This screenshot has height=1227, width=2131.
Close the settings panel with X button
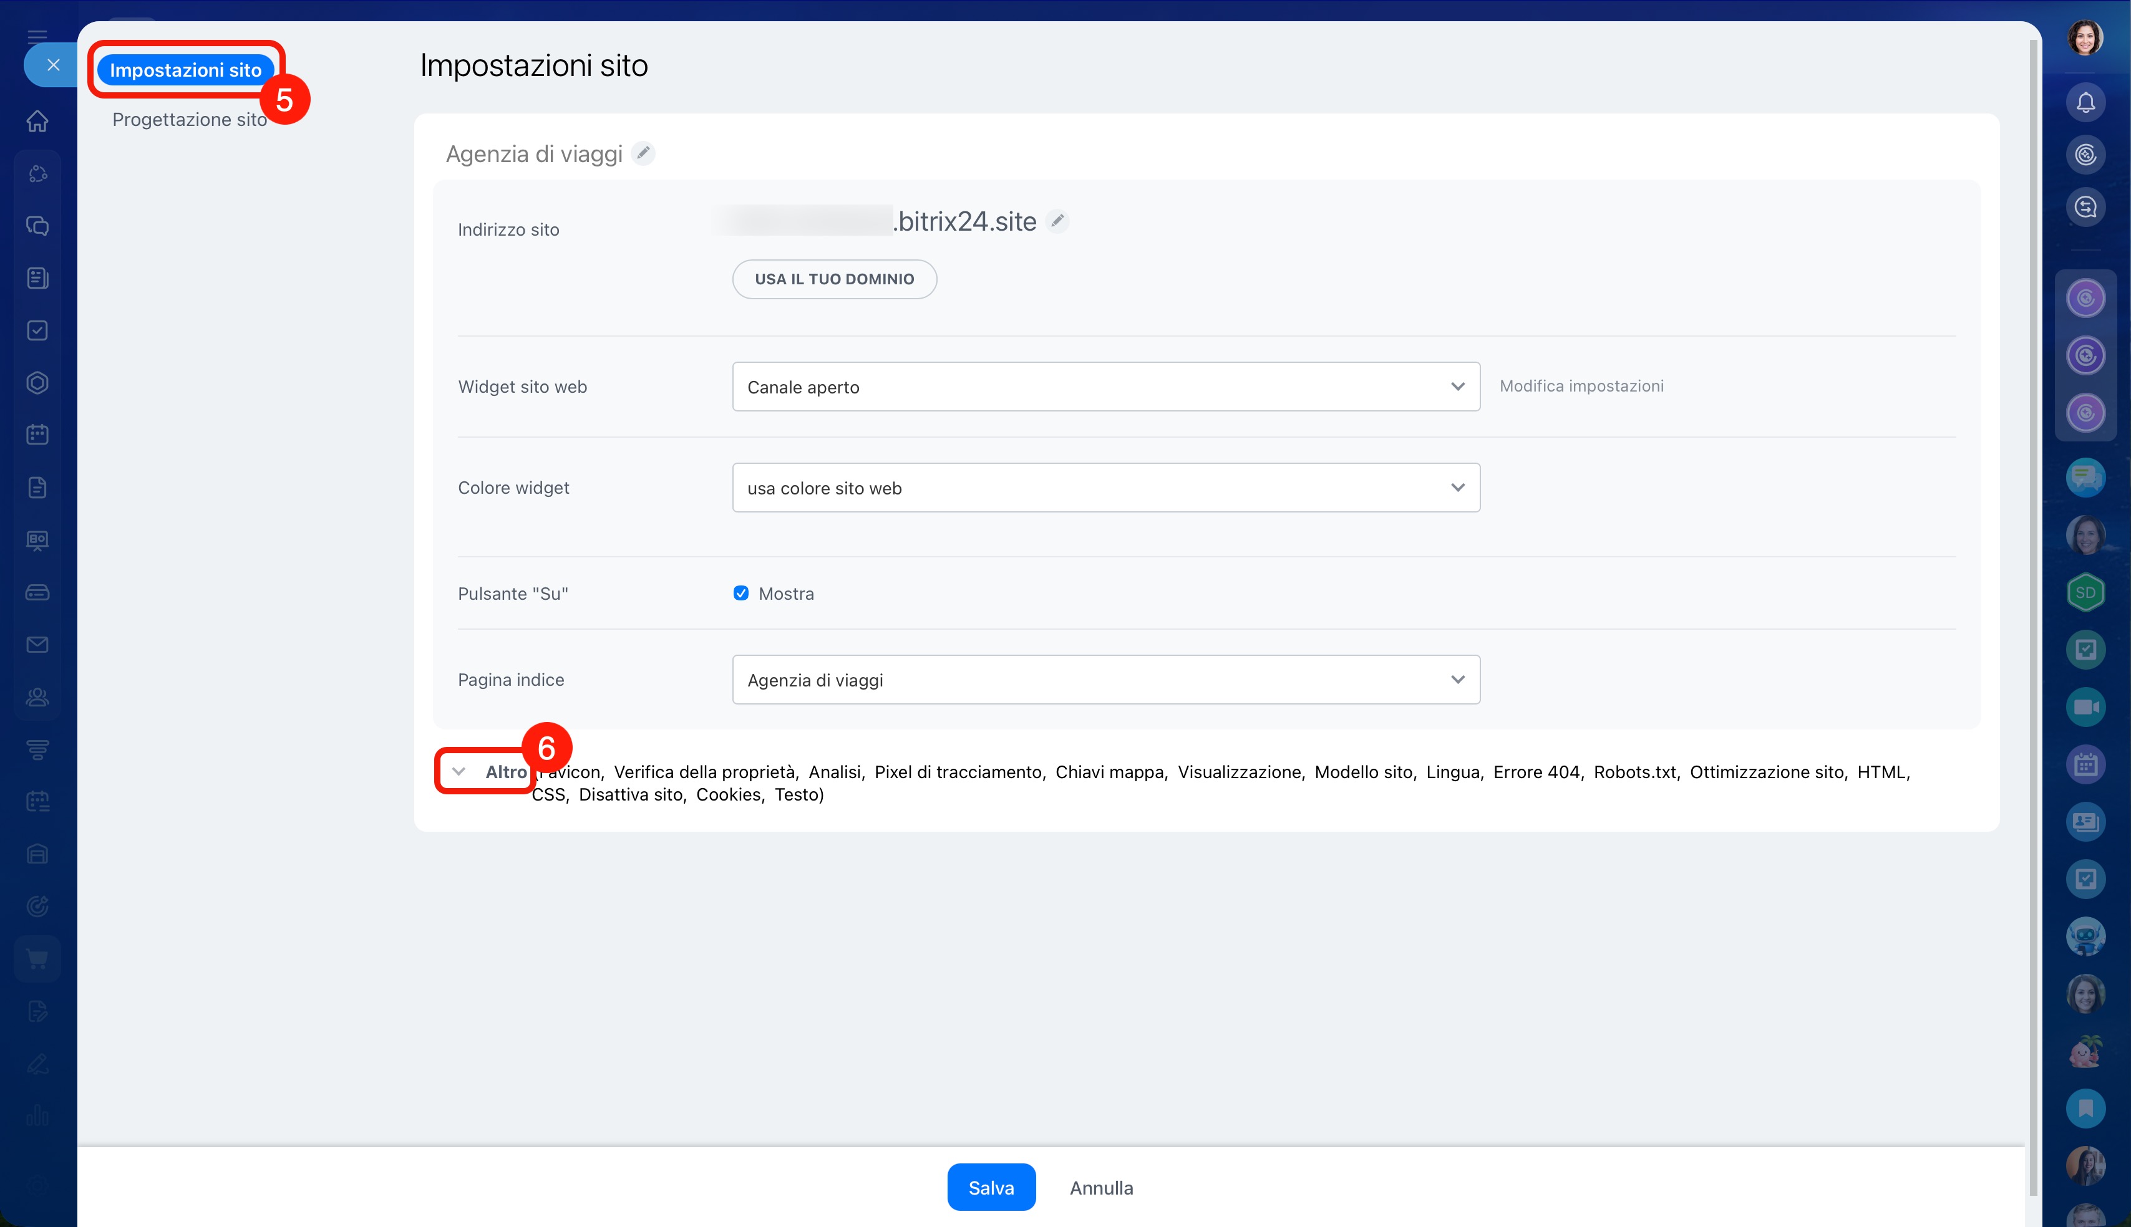click(53, 65)
